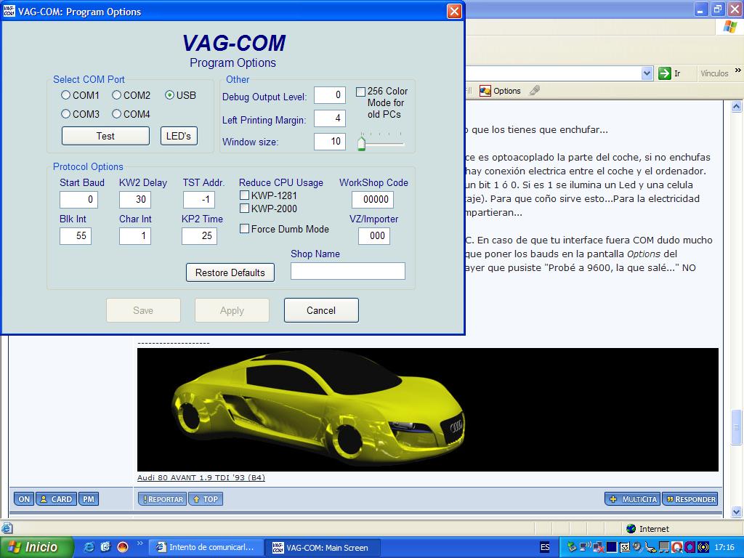The height and width of the screenshot is (558, 744).
Task: Expand the Vínculos links chevron
Action: pyautogui.click(x=738, y=70)
